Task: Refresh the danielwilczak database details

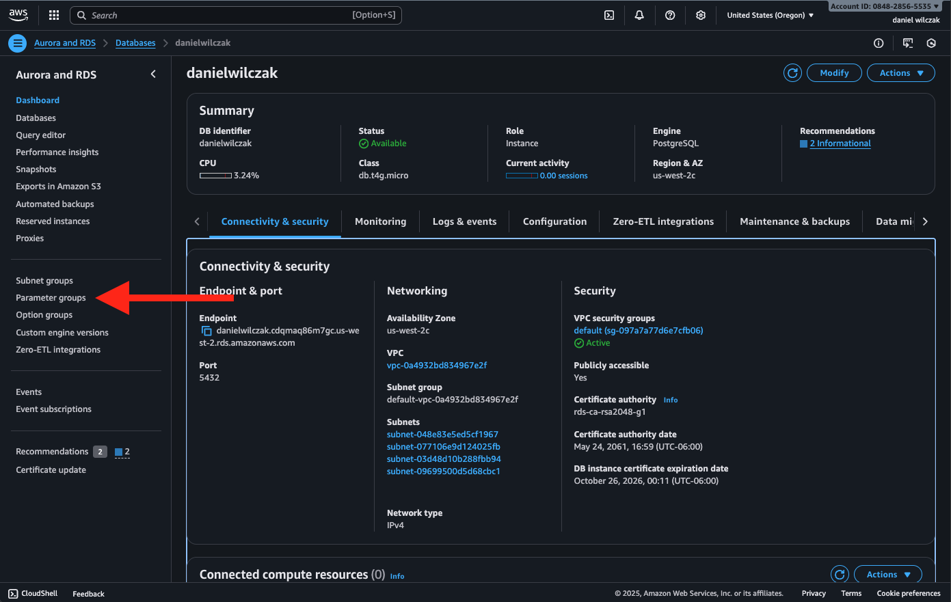Action: point(792,73)
